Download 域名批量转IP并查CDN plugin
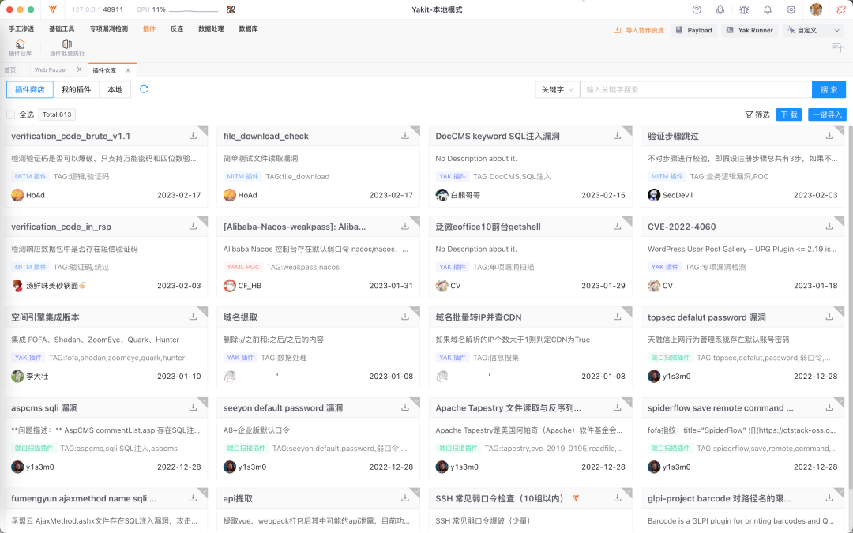 point(618,317)
